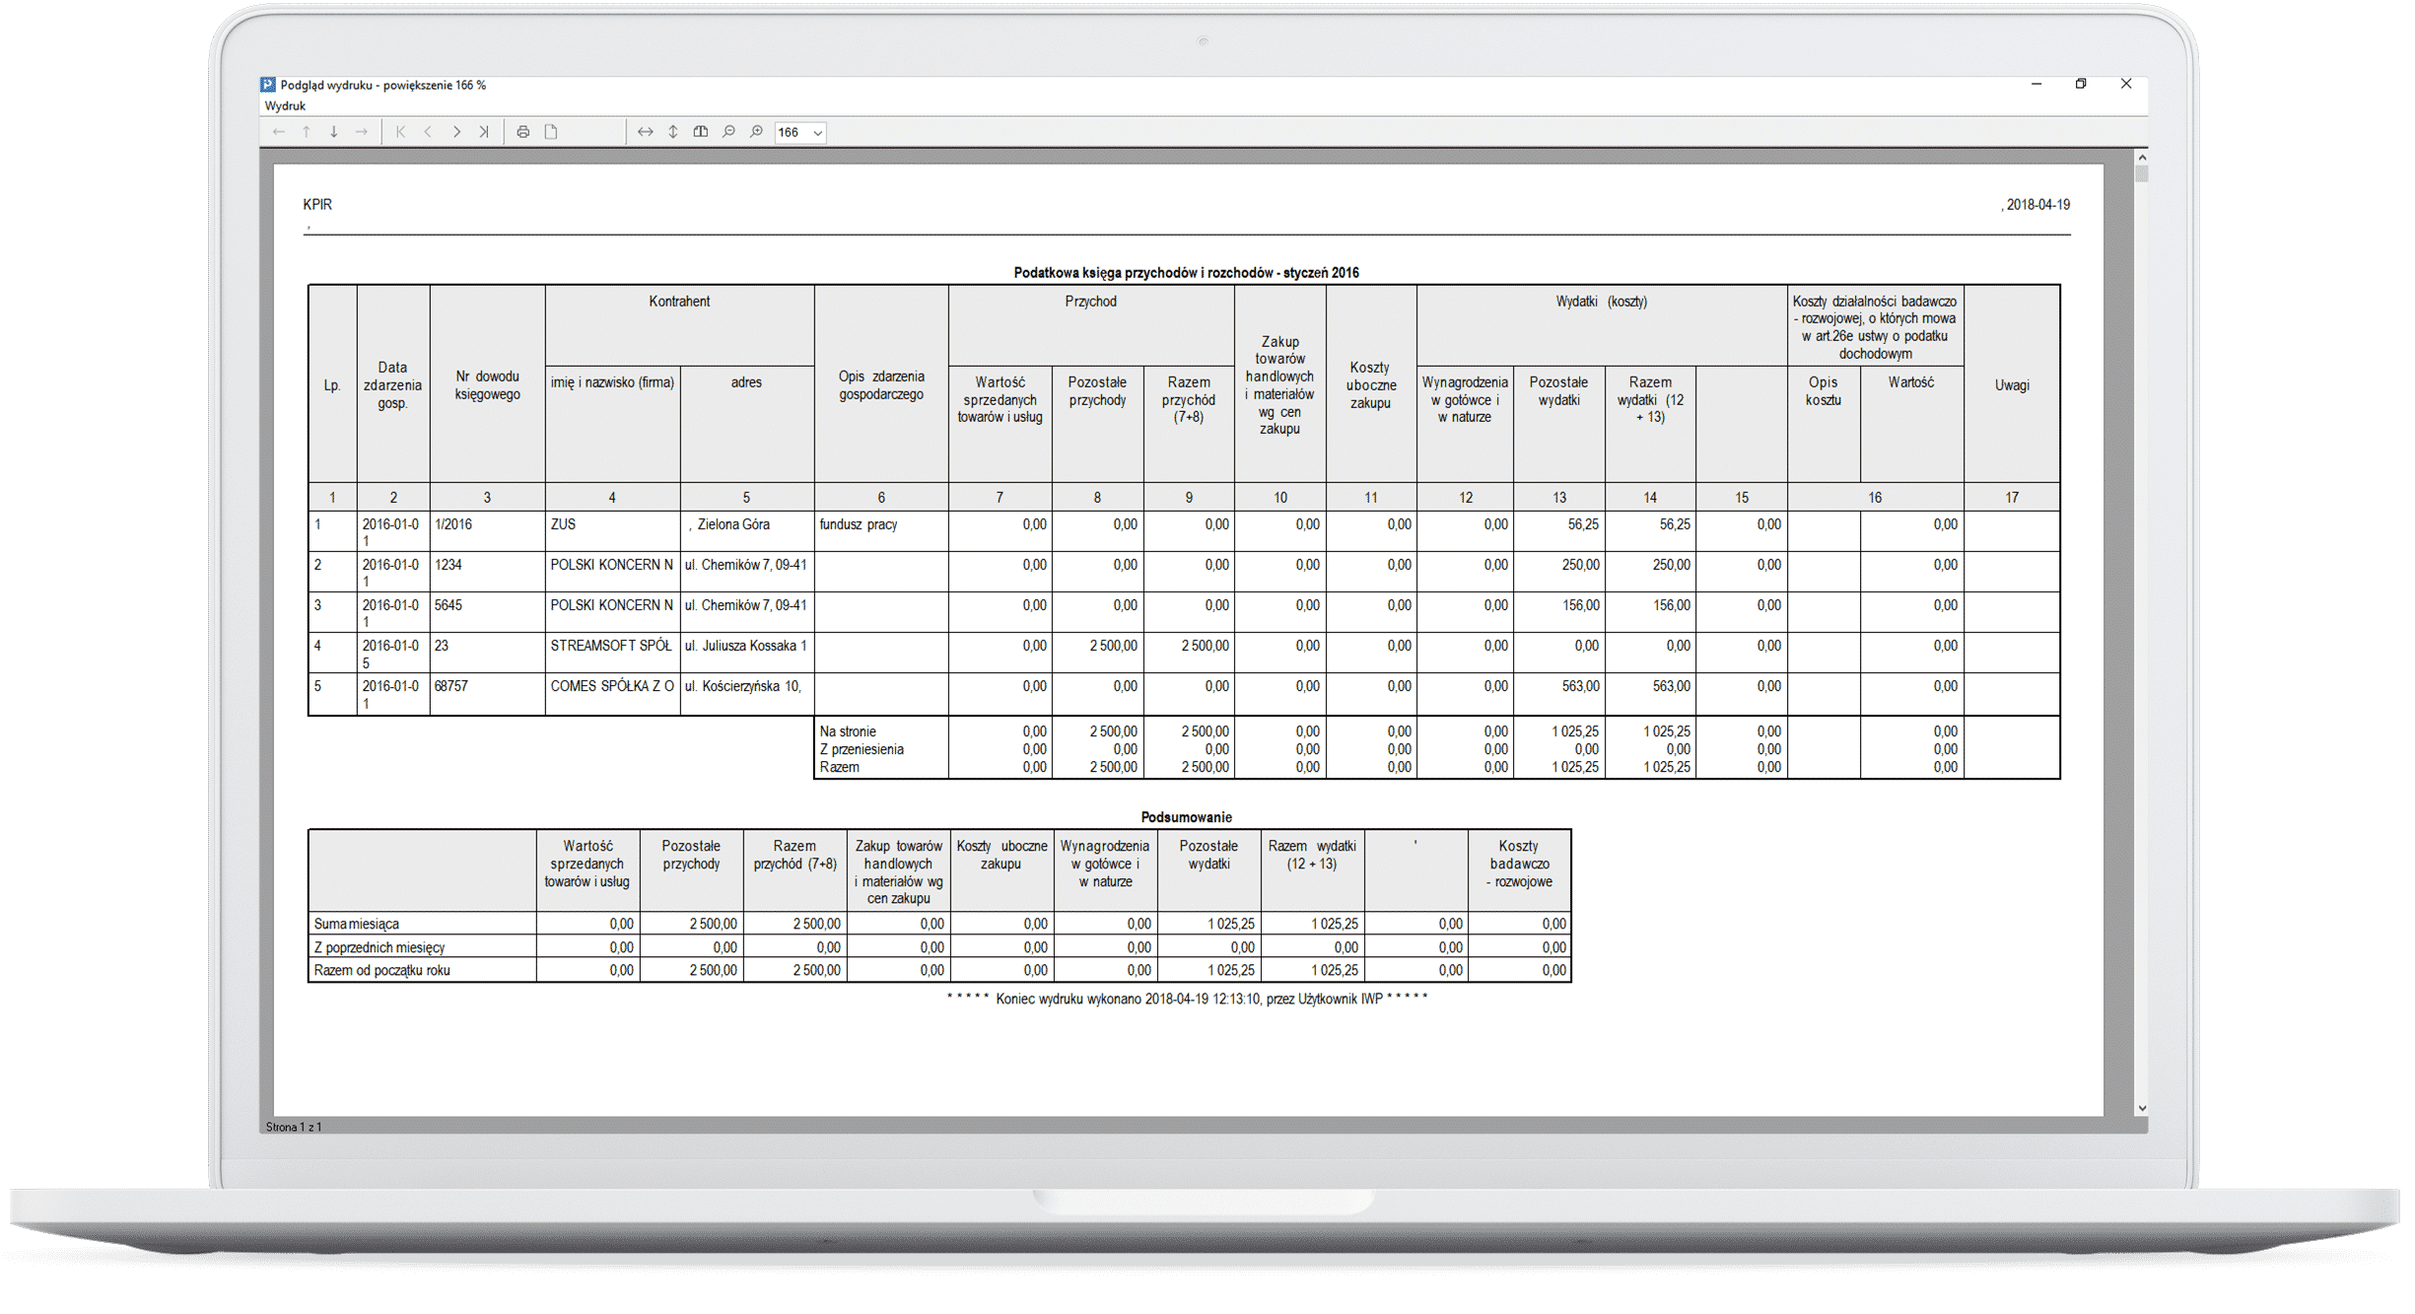
Task: Go to the next page
Action: coord(456,132)
